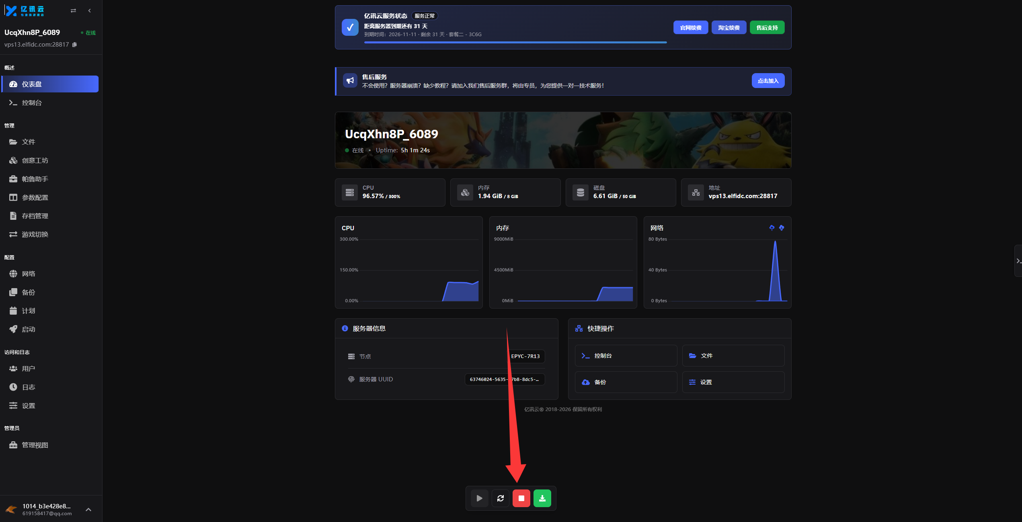Click the server UUID value
This screenshot has width=1022, height=522.
[505, 379]
